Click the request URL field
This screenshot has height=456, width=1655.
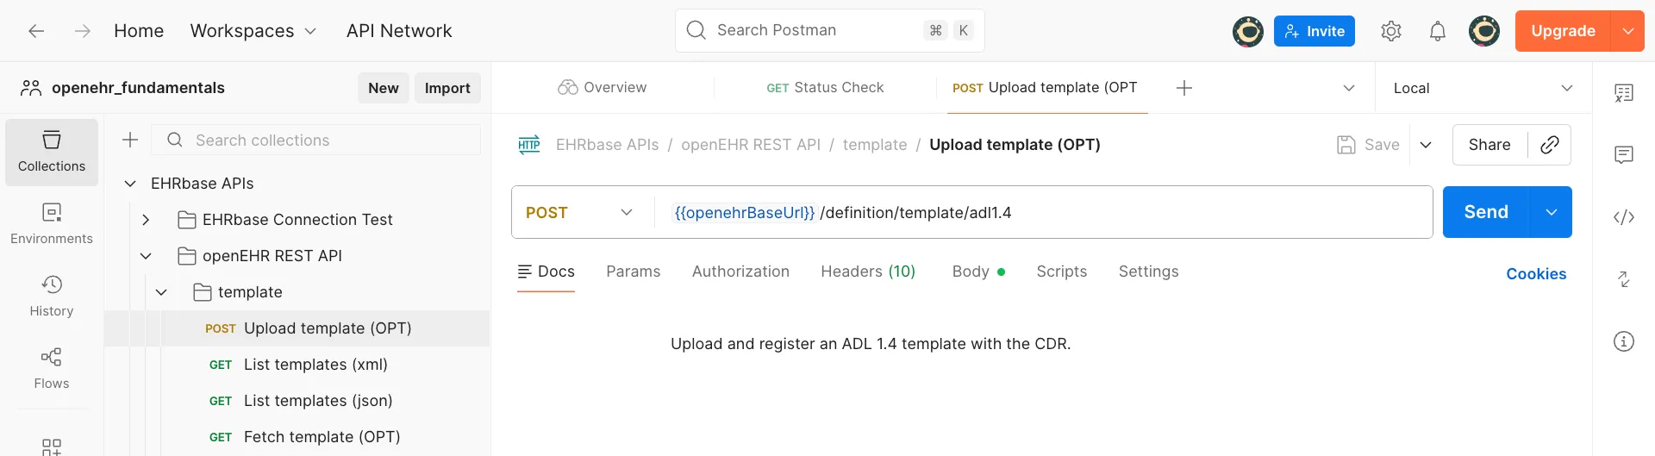coord(1043,212)
